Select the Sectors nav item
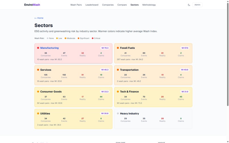 pyautogui.click(x=134, y=5)
